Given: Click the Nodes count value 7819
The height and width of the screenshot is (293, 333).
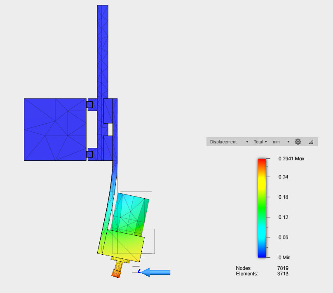Looking at the screenshot, I should point(283,268).
